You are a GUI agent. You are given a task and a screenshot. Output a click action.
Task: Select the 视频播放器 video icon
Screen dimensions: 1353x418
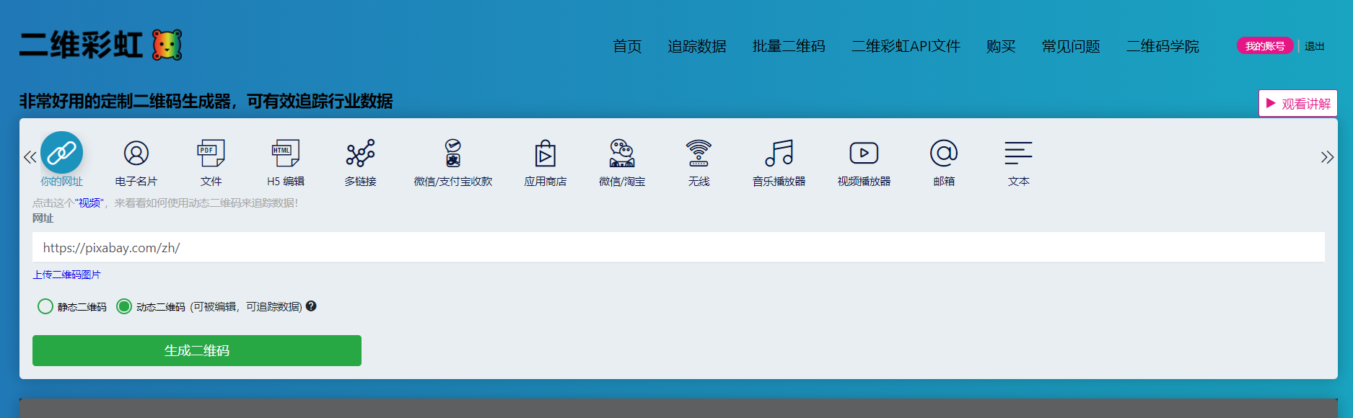pyautogui.click(x=864, y=153)
